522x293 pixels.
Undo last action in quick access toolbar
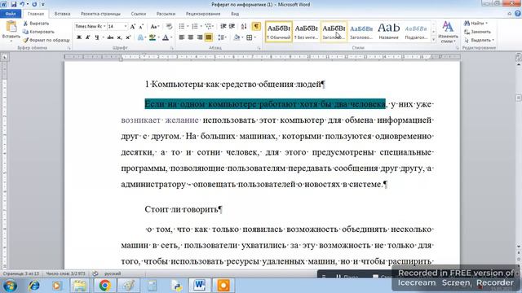point(22,4)
